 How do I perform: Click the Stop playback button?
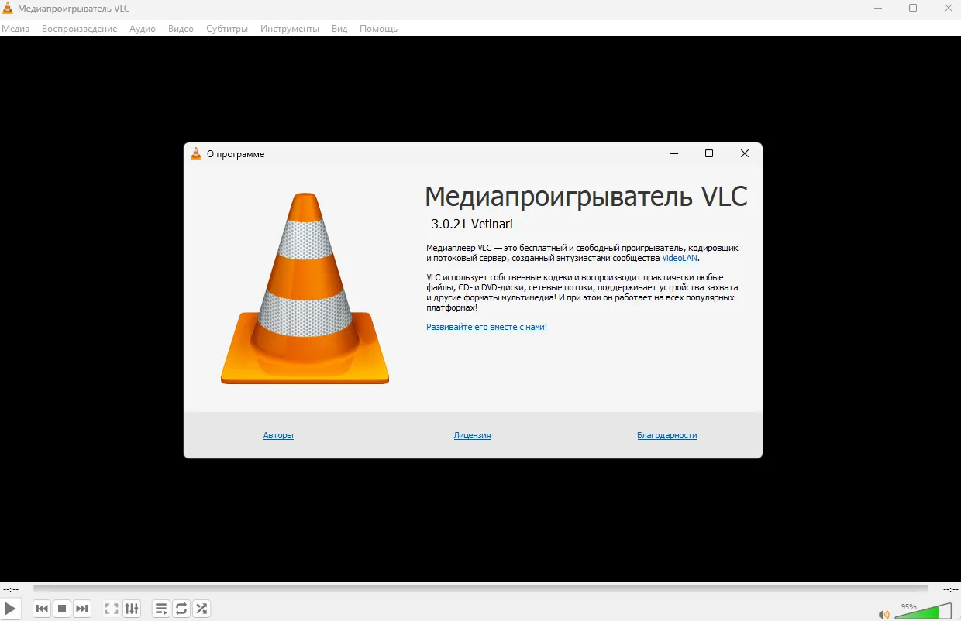[62, 609]
